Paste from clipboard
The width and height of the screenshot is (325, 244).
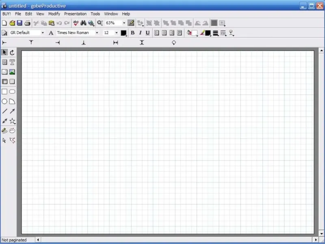pyautogui.click(x=52, y=23)
